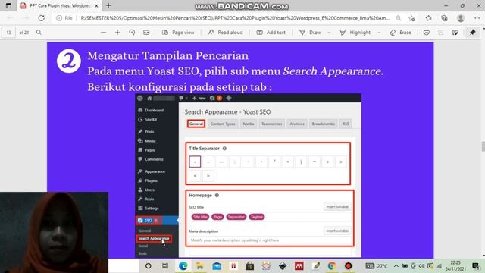The image size is (485, 273).
Task: Open the Page view options
Action: point(179,32)
